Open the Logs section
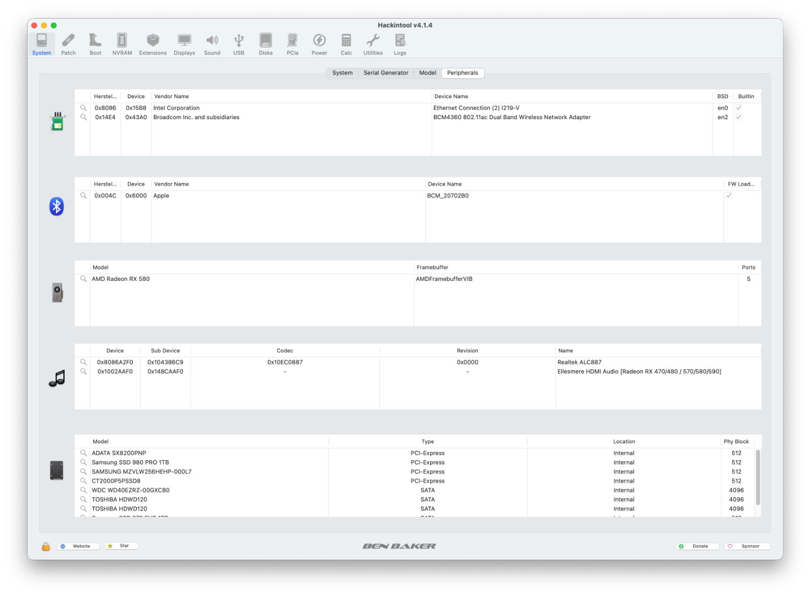Screen dimensions: 810x596 [400, 44]
